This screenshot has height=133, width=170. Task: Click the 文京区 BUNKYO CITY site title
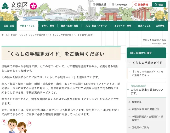19,6
